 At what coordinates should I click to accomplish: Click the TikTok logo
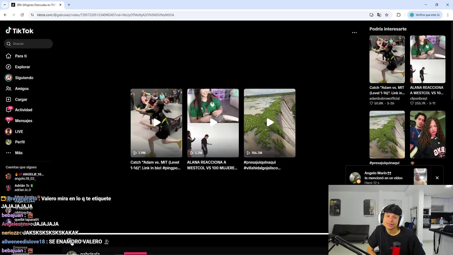tap(19, 31)
